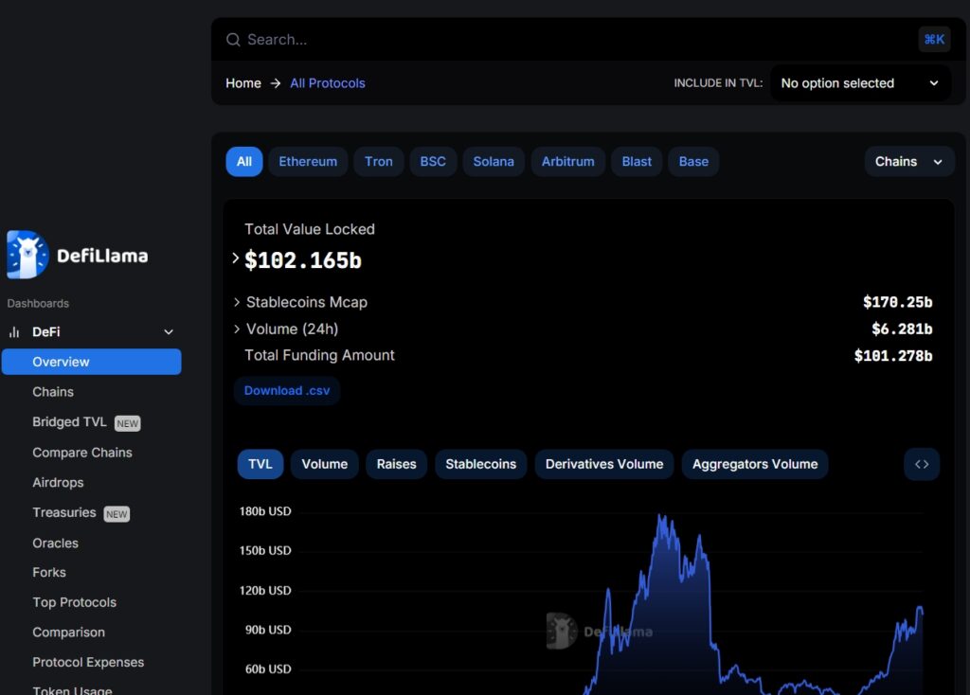The width and height of the screenshot is (970, 695).
Task: Open the Include in TVL dropdown
Action: (x=860, y=83)
